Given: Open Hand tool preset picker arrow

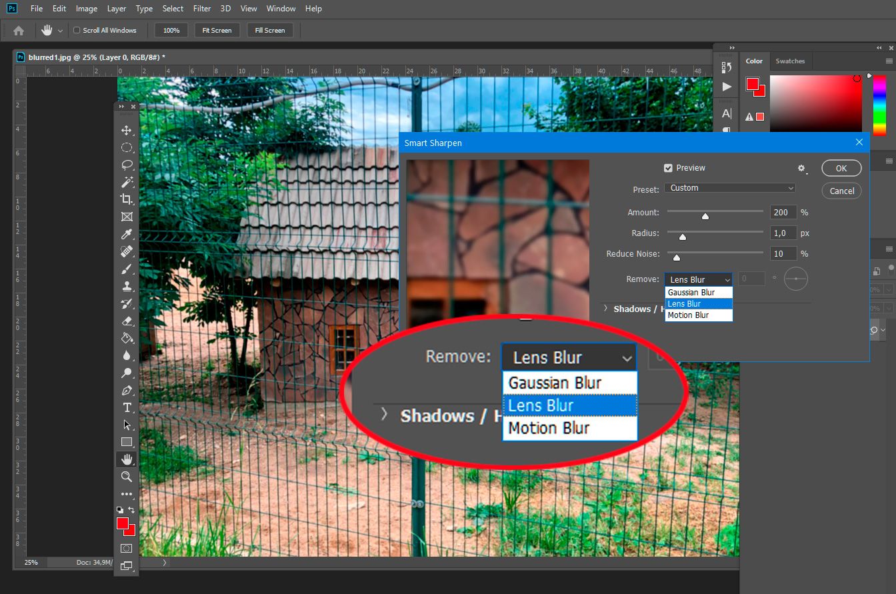Looking at the screenshot, I should point(60,31).
